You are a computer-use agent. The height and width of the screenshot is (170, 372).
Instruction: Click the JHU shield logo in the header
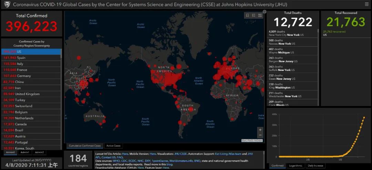coord(7,4)
